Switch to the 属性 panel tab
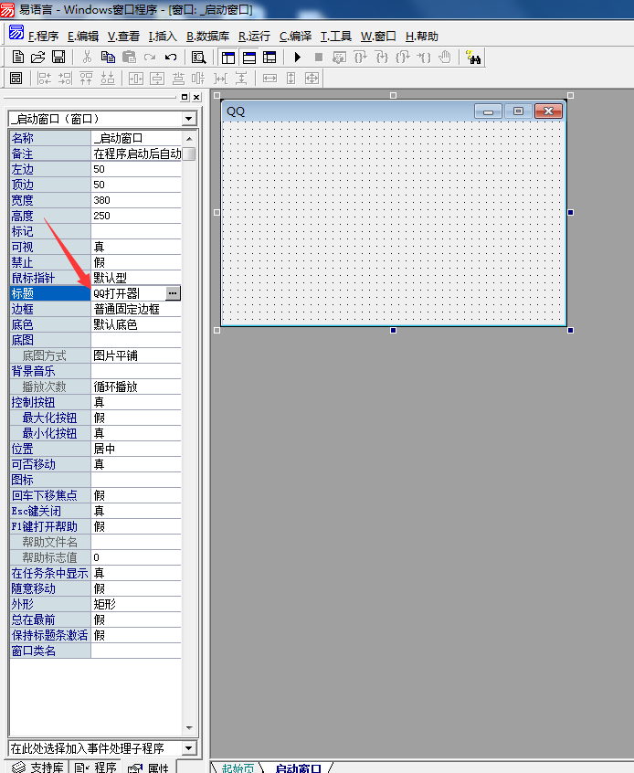Image resolution: width=634 pixels, height=773 pixels. (x=149, y=768)
